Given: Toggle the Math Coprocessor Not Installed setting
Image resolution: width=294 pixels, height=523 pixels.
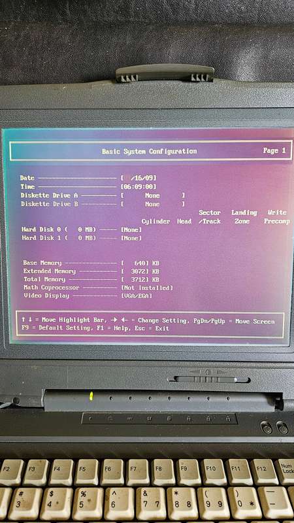Looking at the screenshot, I should (147, 288).
